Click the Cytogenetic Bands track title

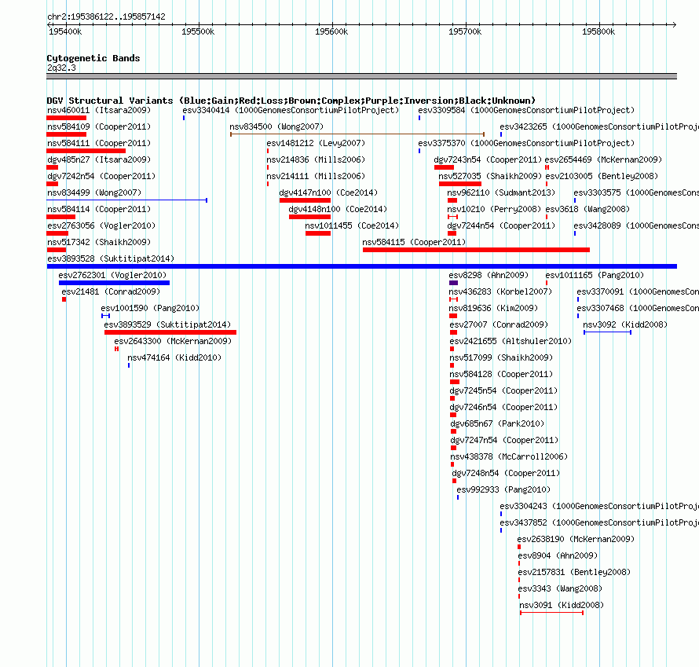(93, 58)
